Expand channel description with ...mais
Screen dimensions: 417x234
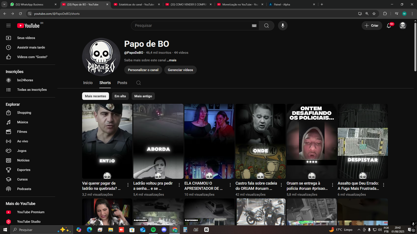coord(171,60)
